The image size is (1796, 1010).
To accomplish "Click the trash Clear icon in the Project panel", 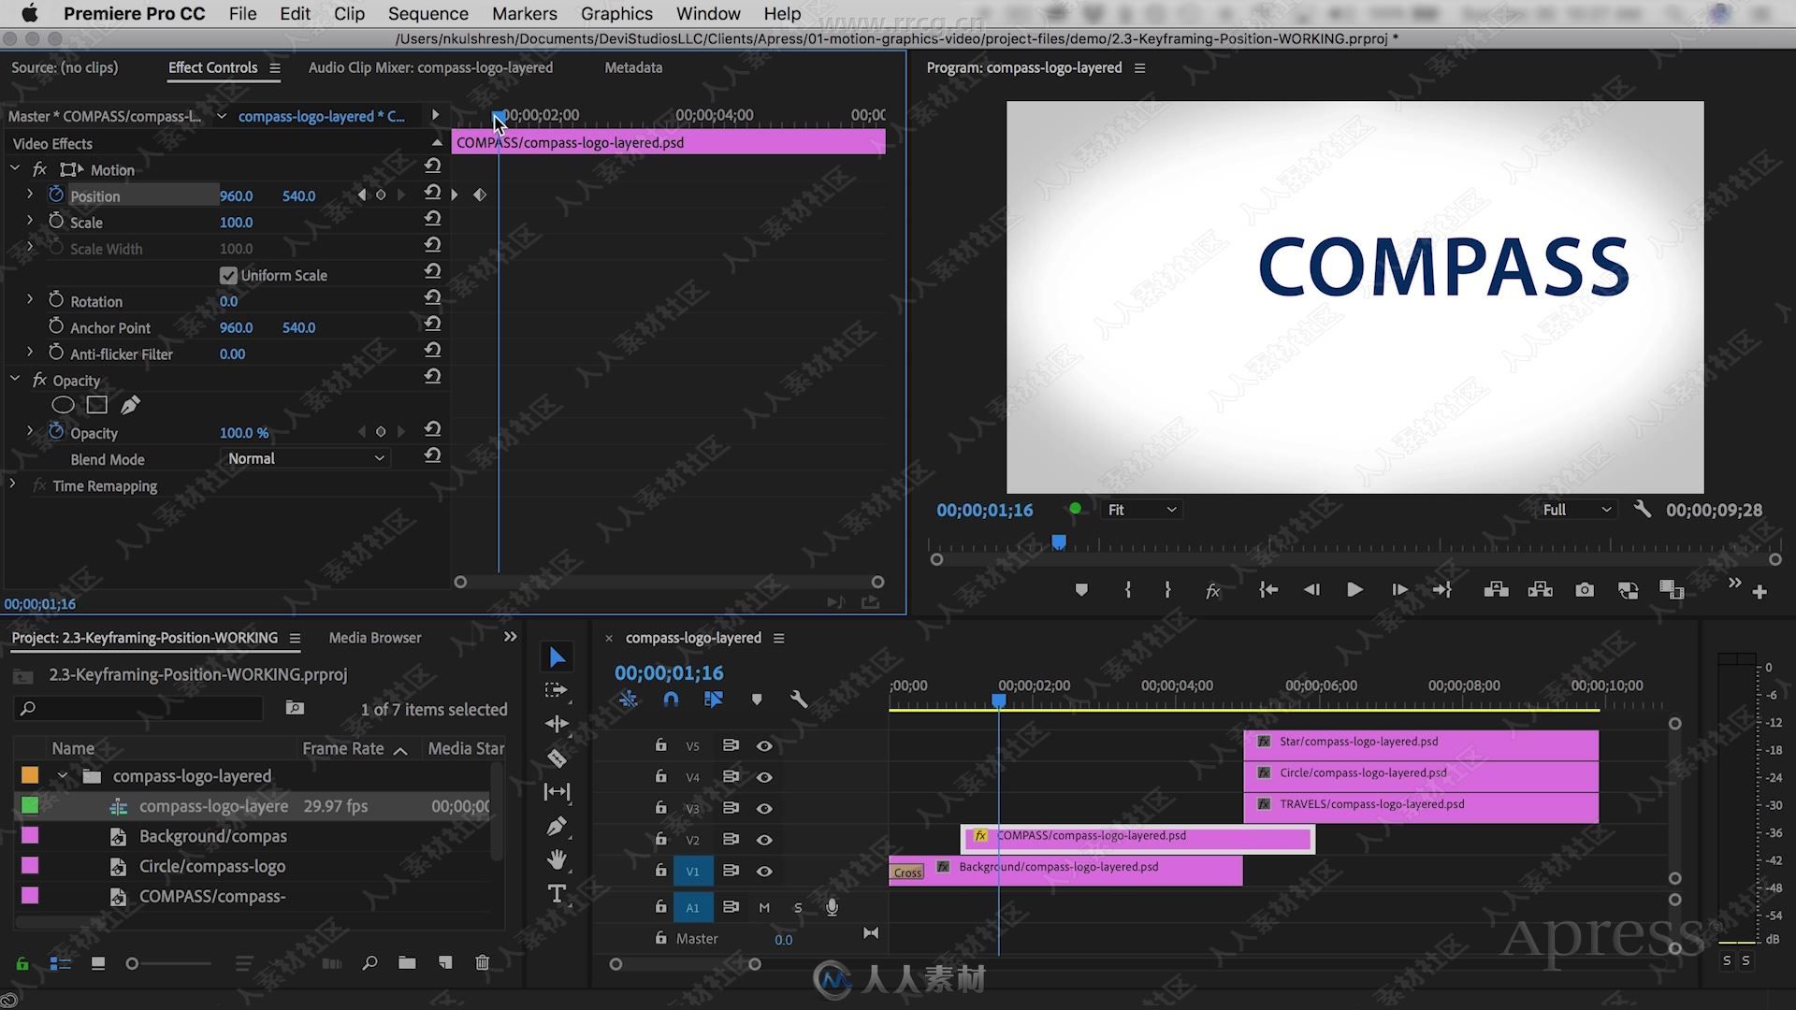I will pyautogui.click(x=483, y=962).
